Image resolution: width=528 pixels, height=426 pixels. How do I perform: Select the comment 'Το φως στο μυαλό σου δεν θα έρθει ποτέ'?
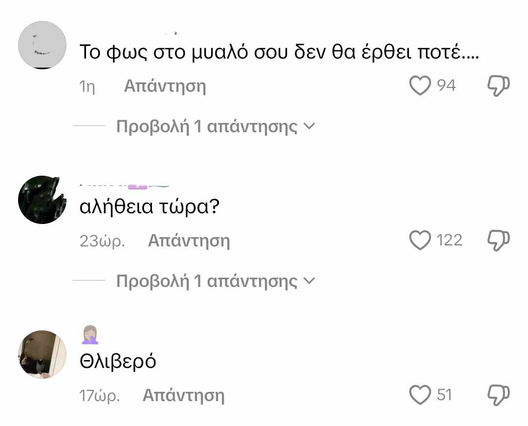pos(279,52)
